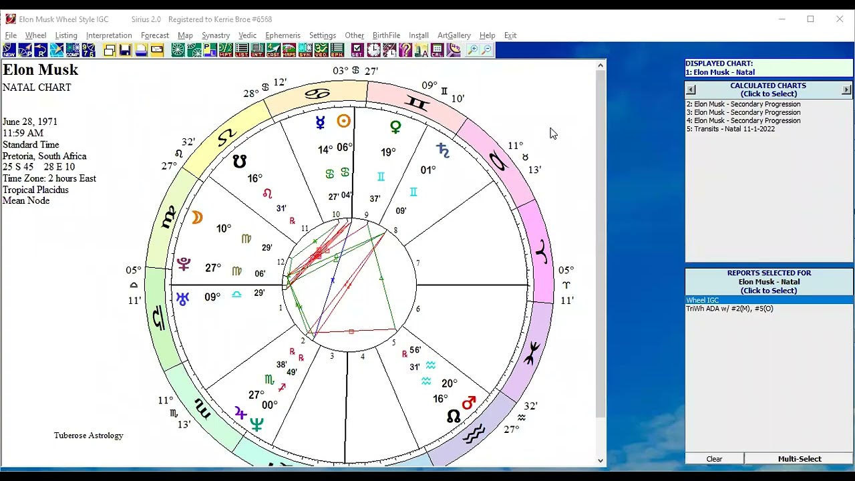The width and height of the screenshot is (855, 481).
Task: Open the Interpretation menu
Action: click(109, 35)
